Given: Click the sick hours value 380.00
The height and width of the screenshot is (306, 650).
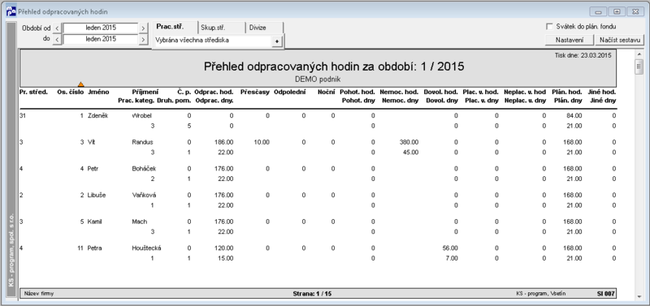Looking at the screenshot, I should pyautogui.click(x=409, y=142).
